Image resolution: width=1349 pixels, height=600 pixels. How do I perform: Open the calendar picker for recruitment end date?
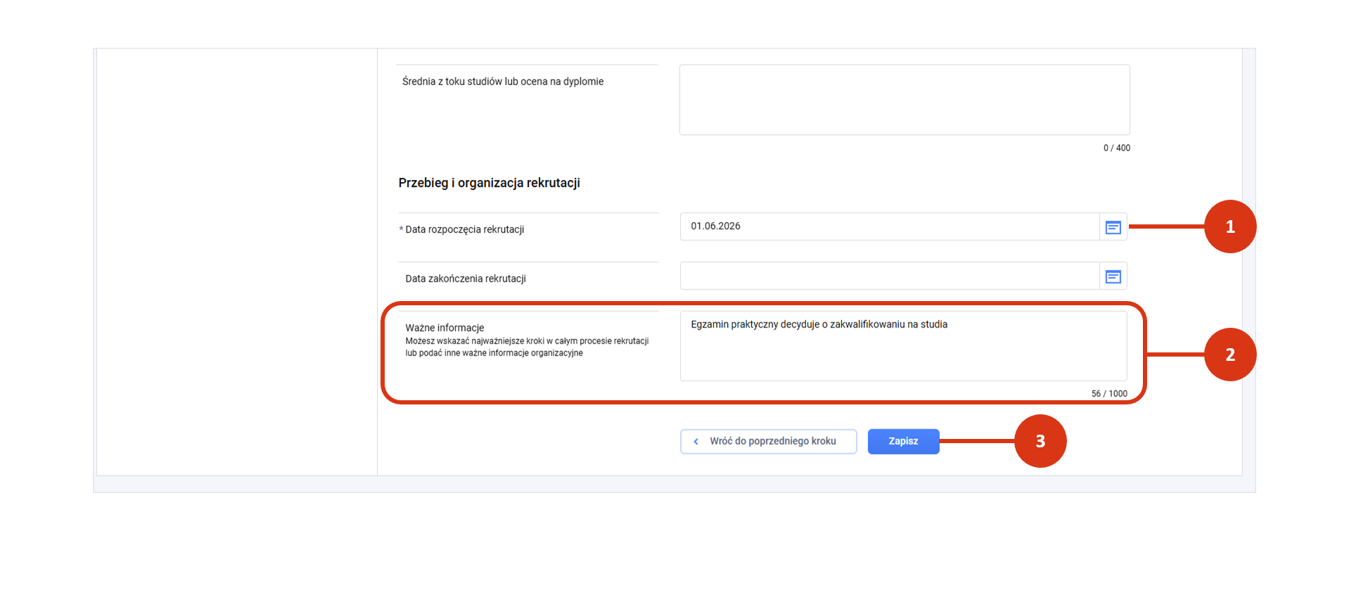pyautogui.click(x=1113, y=276)
